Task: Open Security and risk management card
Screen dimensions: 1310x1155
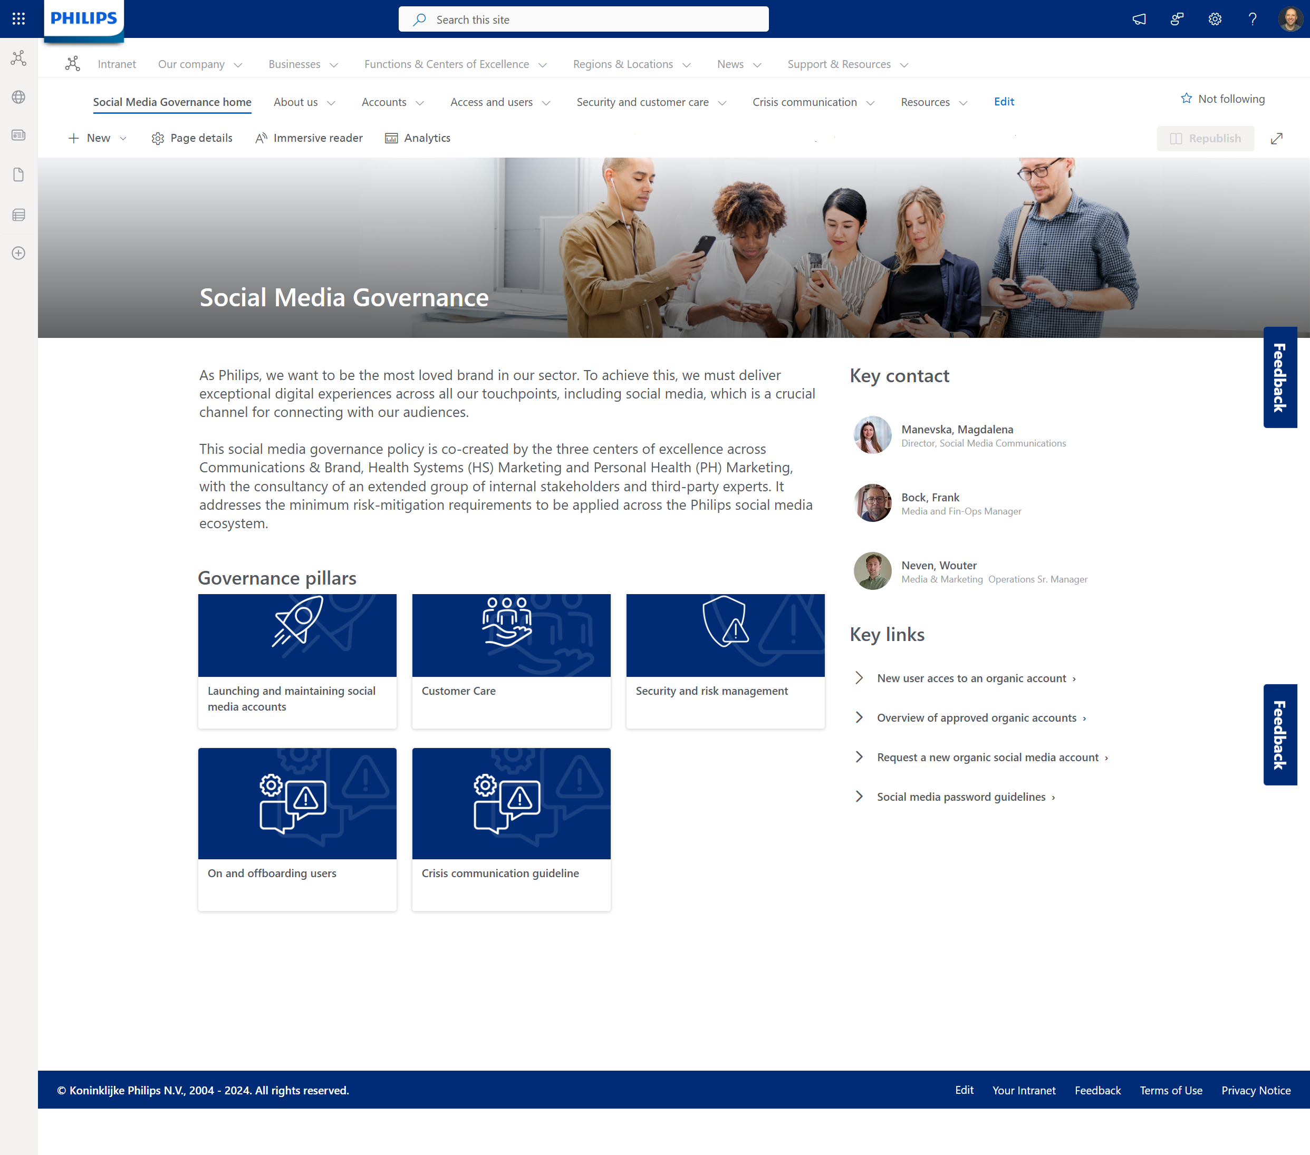Action: (x=725, y=661)
